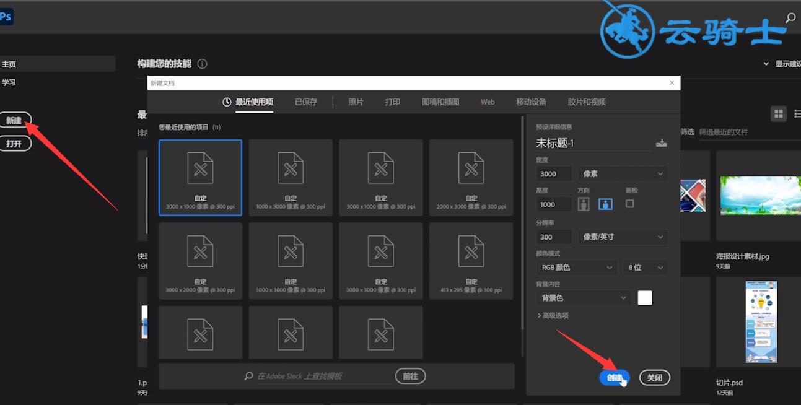Switch to the 图稿和插图 tab
The image size is (801, 405).
click(x=440, y=102)
